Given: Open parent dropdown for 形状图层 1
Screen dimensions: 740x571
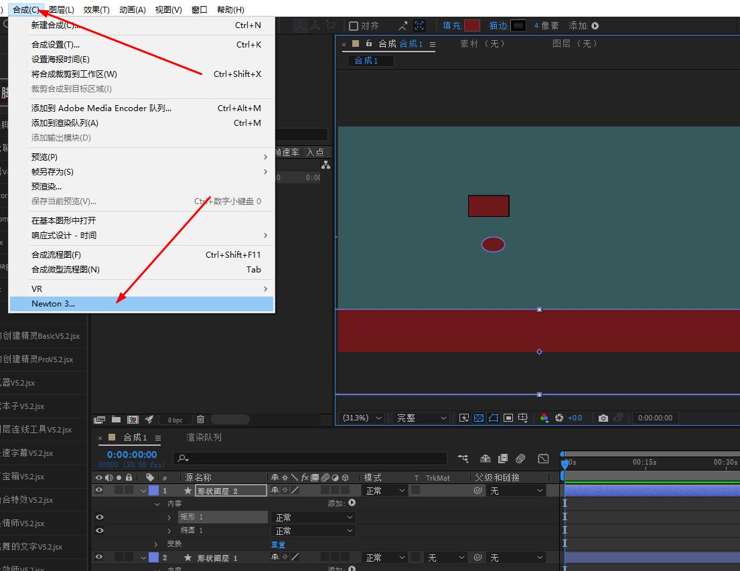Looking at the screenshot, I should [x=516, y=558].
